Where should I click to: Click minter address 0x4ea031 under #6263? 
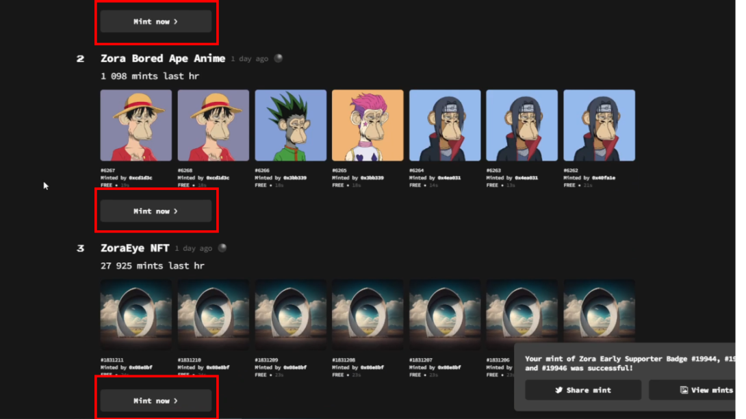pos(526,178)
